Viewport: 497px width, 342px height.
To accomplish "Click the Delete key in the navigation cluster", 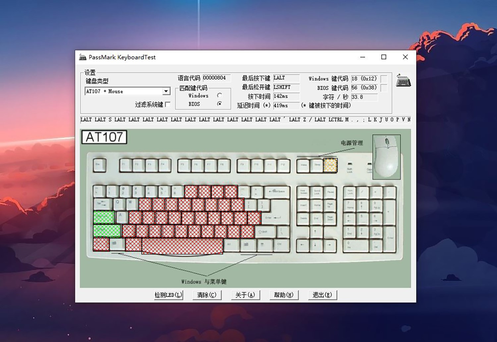I will click(304, 218).
